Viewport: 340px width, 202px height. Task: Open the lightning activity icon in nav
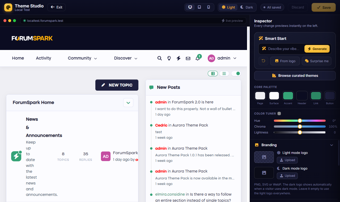coord(178,58)
